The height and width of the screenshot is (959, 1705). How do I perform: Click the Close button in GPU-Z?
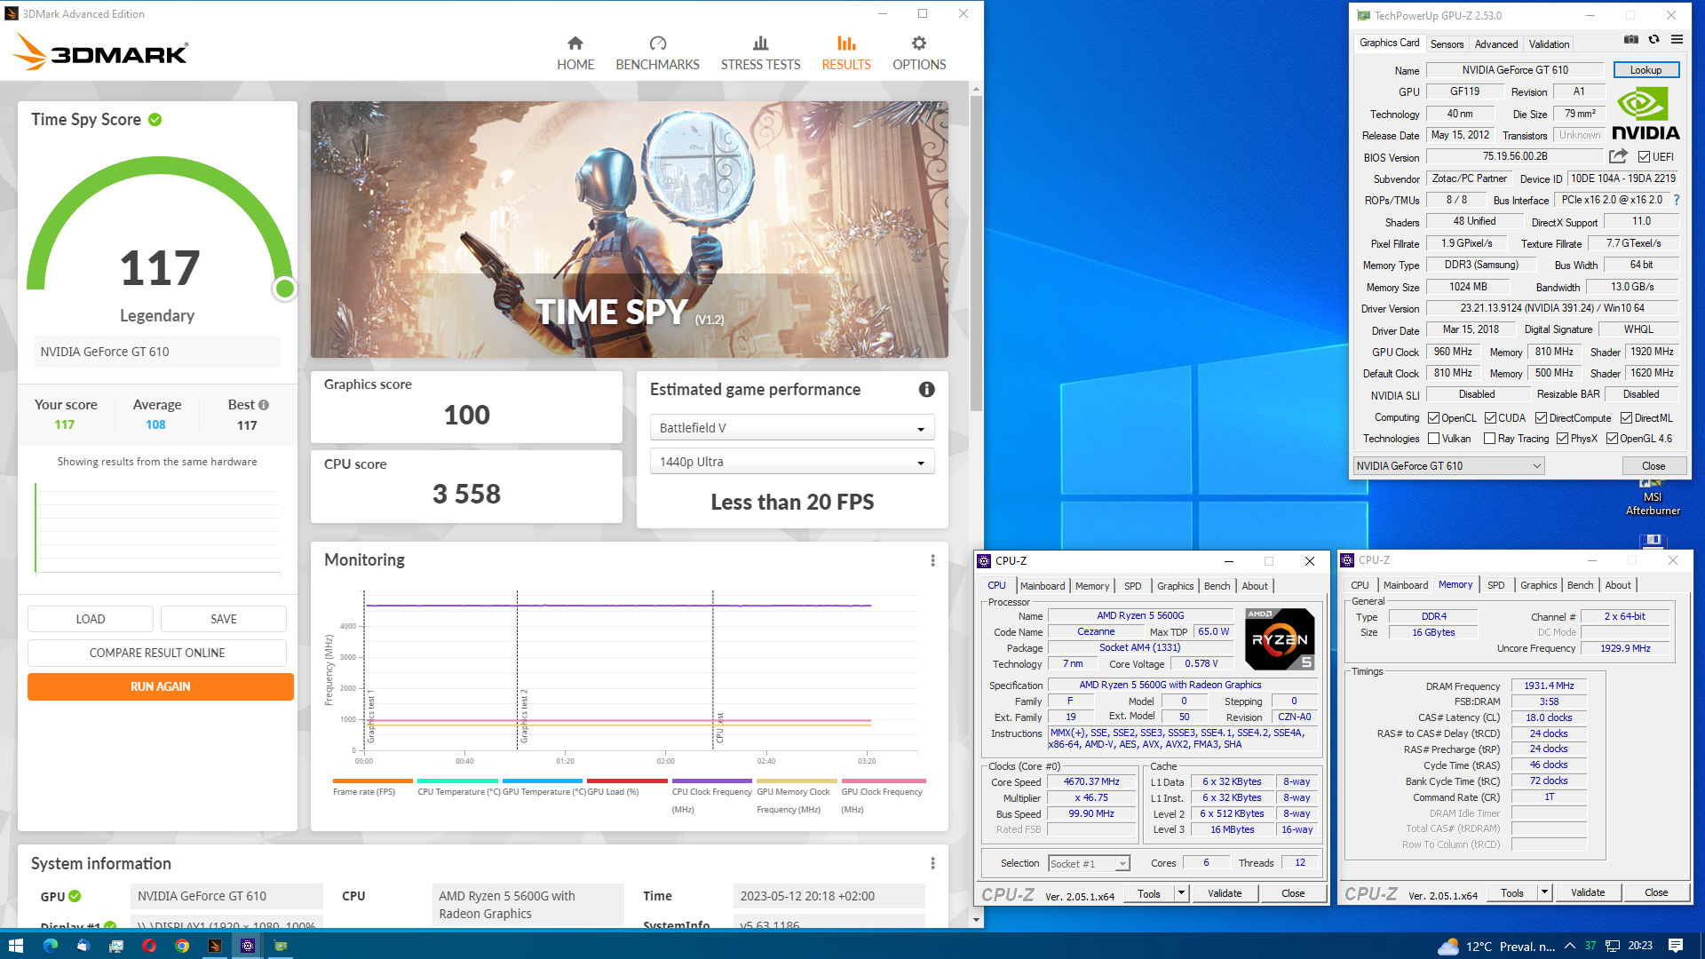coord(1653,466)
